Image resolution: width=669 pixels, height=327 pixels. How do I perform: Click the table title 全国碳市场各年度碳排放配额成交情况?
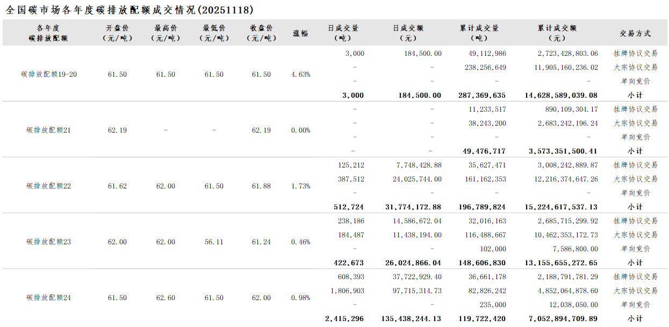pyautogui.click(x=129, y=10)
